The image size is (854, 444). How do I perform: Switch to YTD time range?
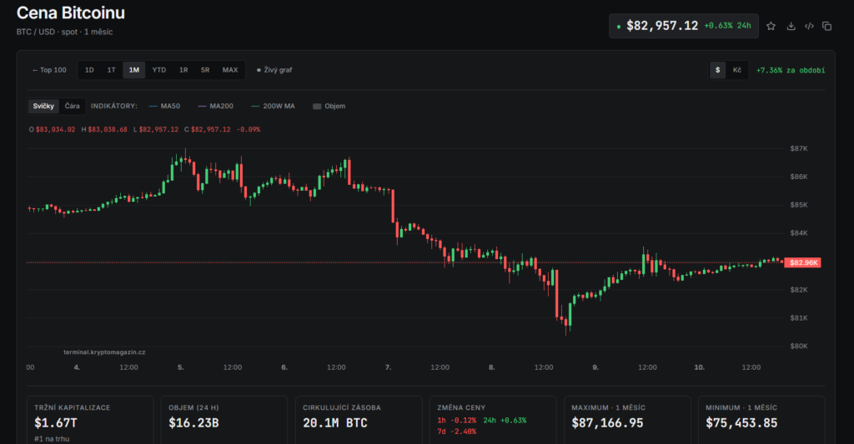(159, 70)
